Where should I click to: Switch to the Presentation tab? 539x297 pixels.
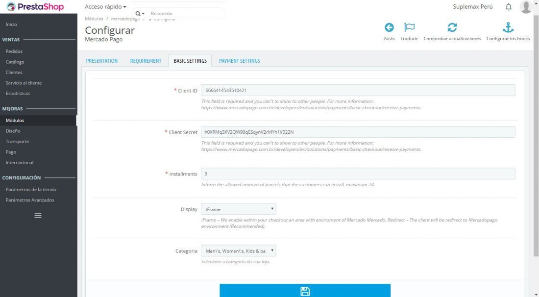click(x=102, y=61)
